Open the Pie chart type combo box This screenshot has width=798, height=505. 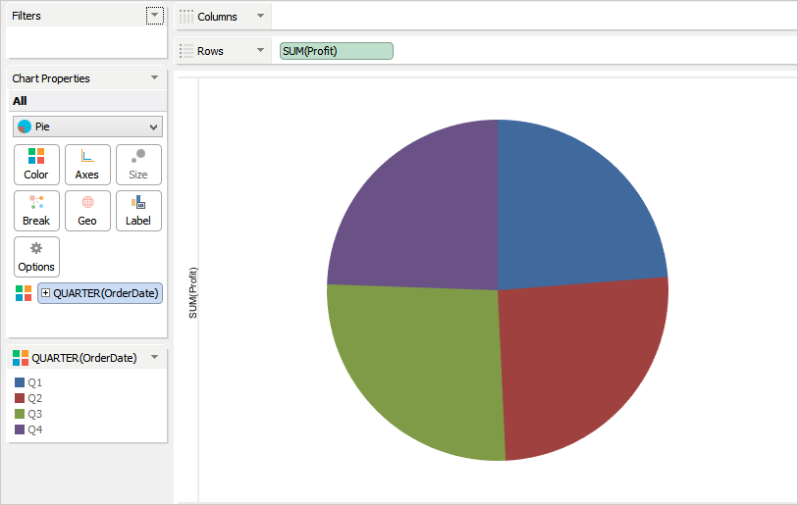[87, 126]
